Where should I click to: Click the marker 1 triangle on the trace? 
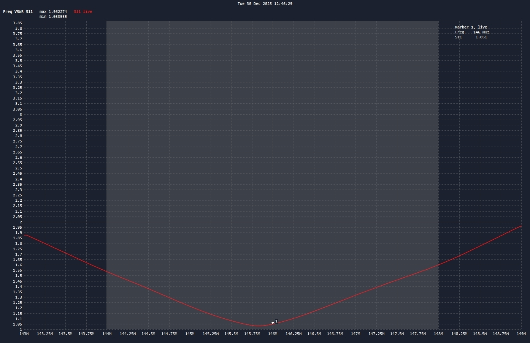pos(273,323)
